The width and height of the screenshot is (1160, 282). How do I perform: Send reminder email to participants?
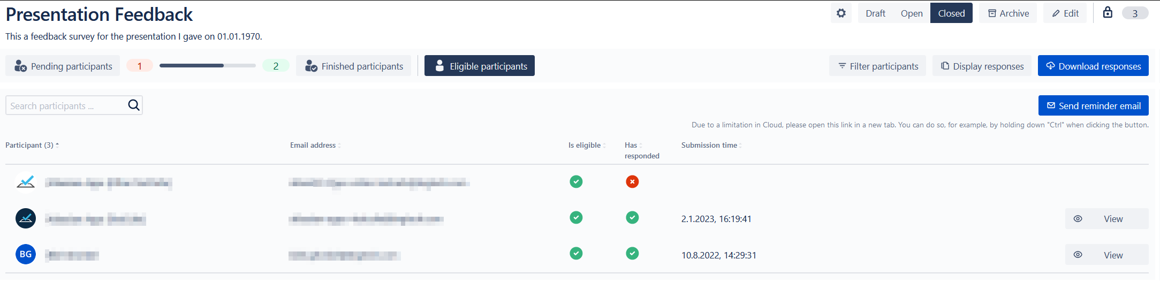coord(1093,106)
